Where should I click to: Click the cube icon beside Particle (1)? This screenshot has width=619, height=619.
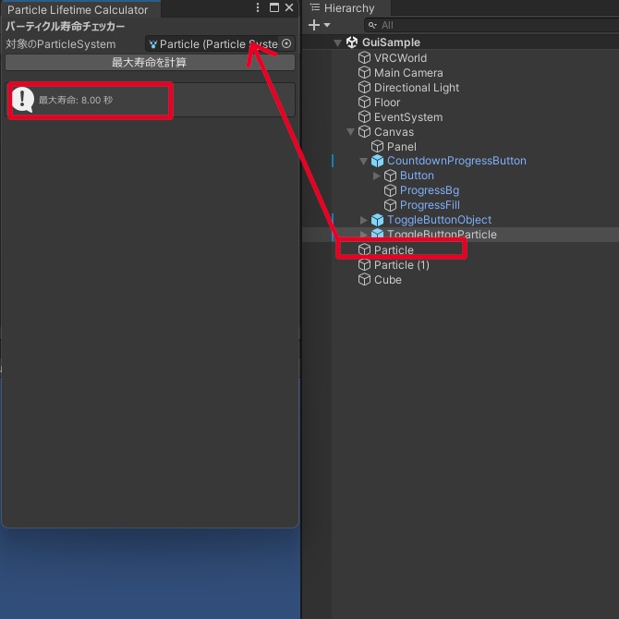(x=364, y=264)
